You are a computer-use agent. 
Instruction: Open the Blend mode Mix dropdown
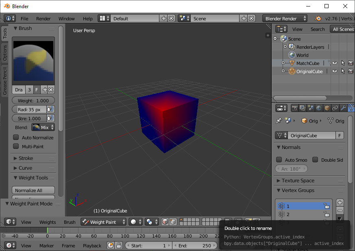pyautogui.click(x=43, y=128)
